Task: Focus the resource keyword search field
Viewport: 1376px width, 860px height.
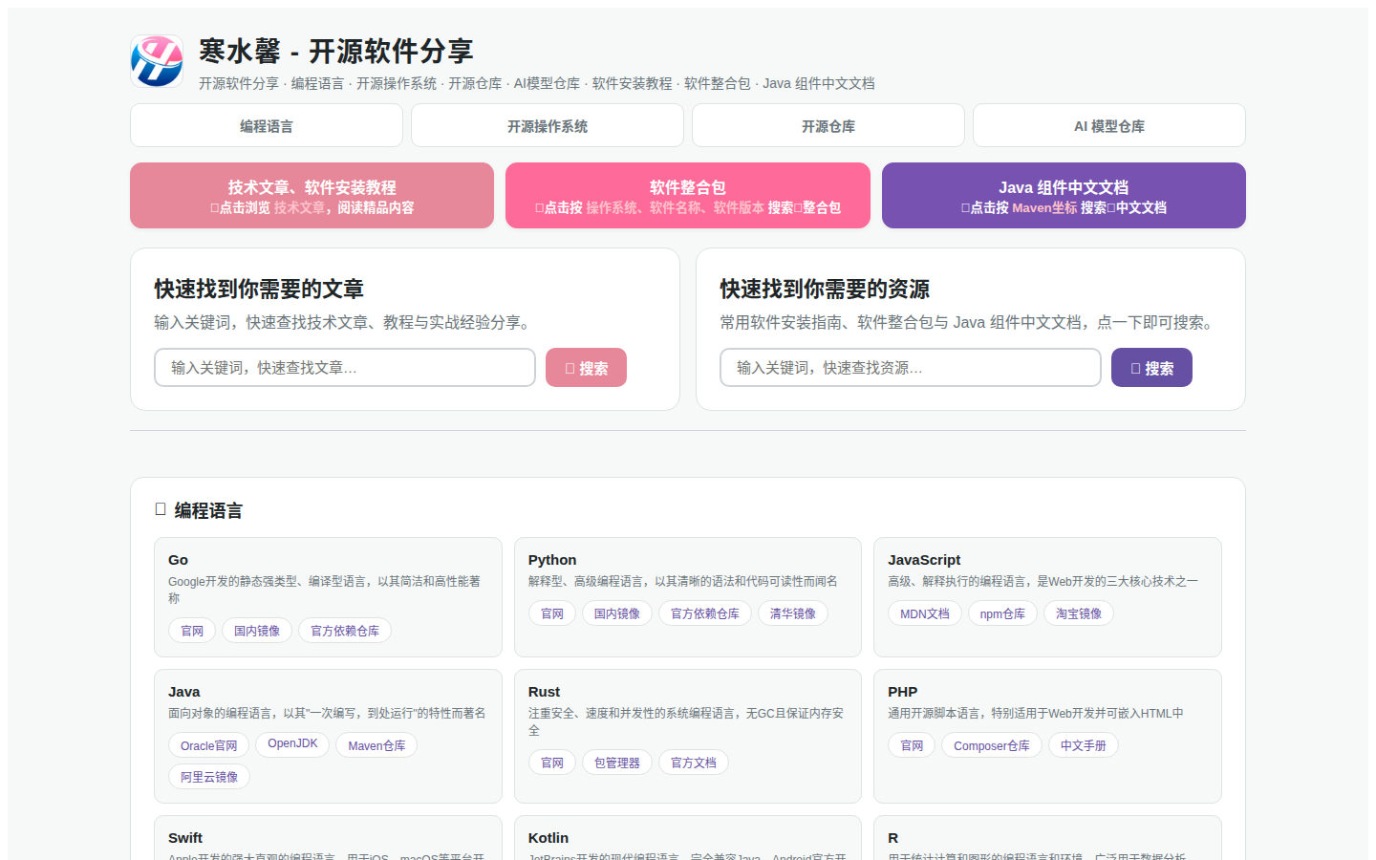Action: tap(911, 368)
